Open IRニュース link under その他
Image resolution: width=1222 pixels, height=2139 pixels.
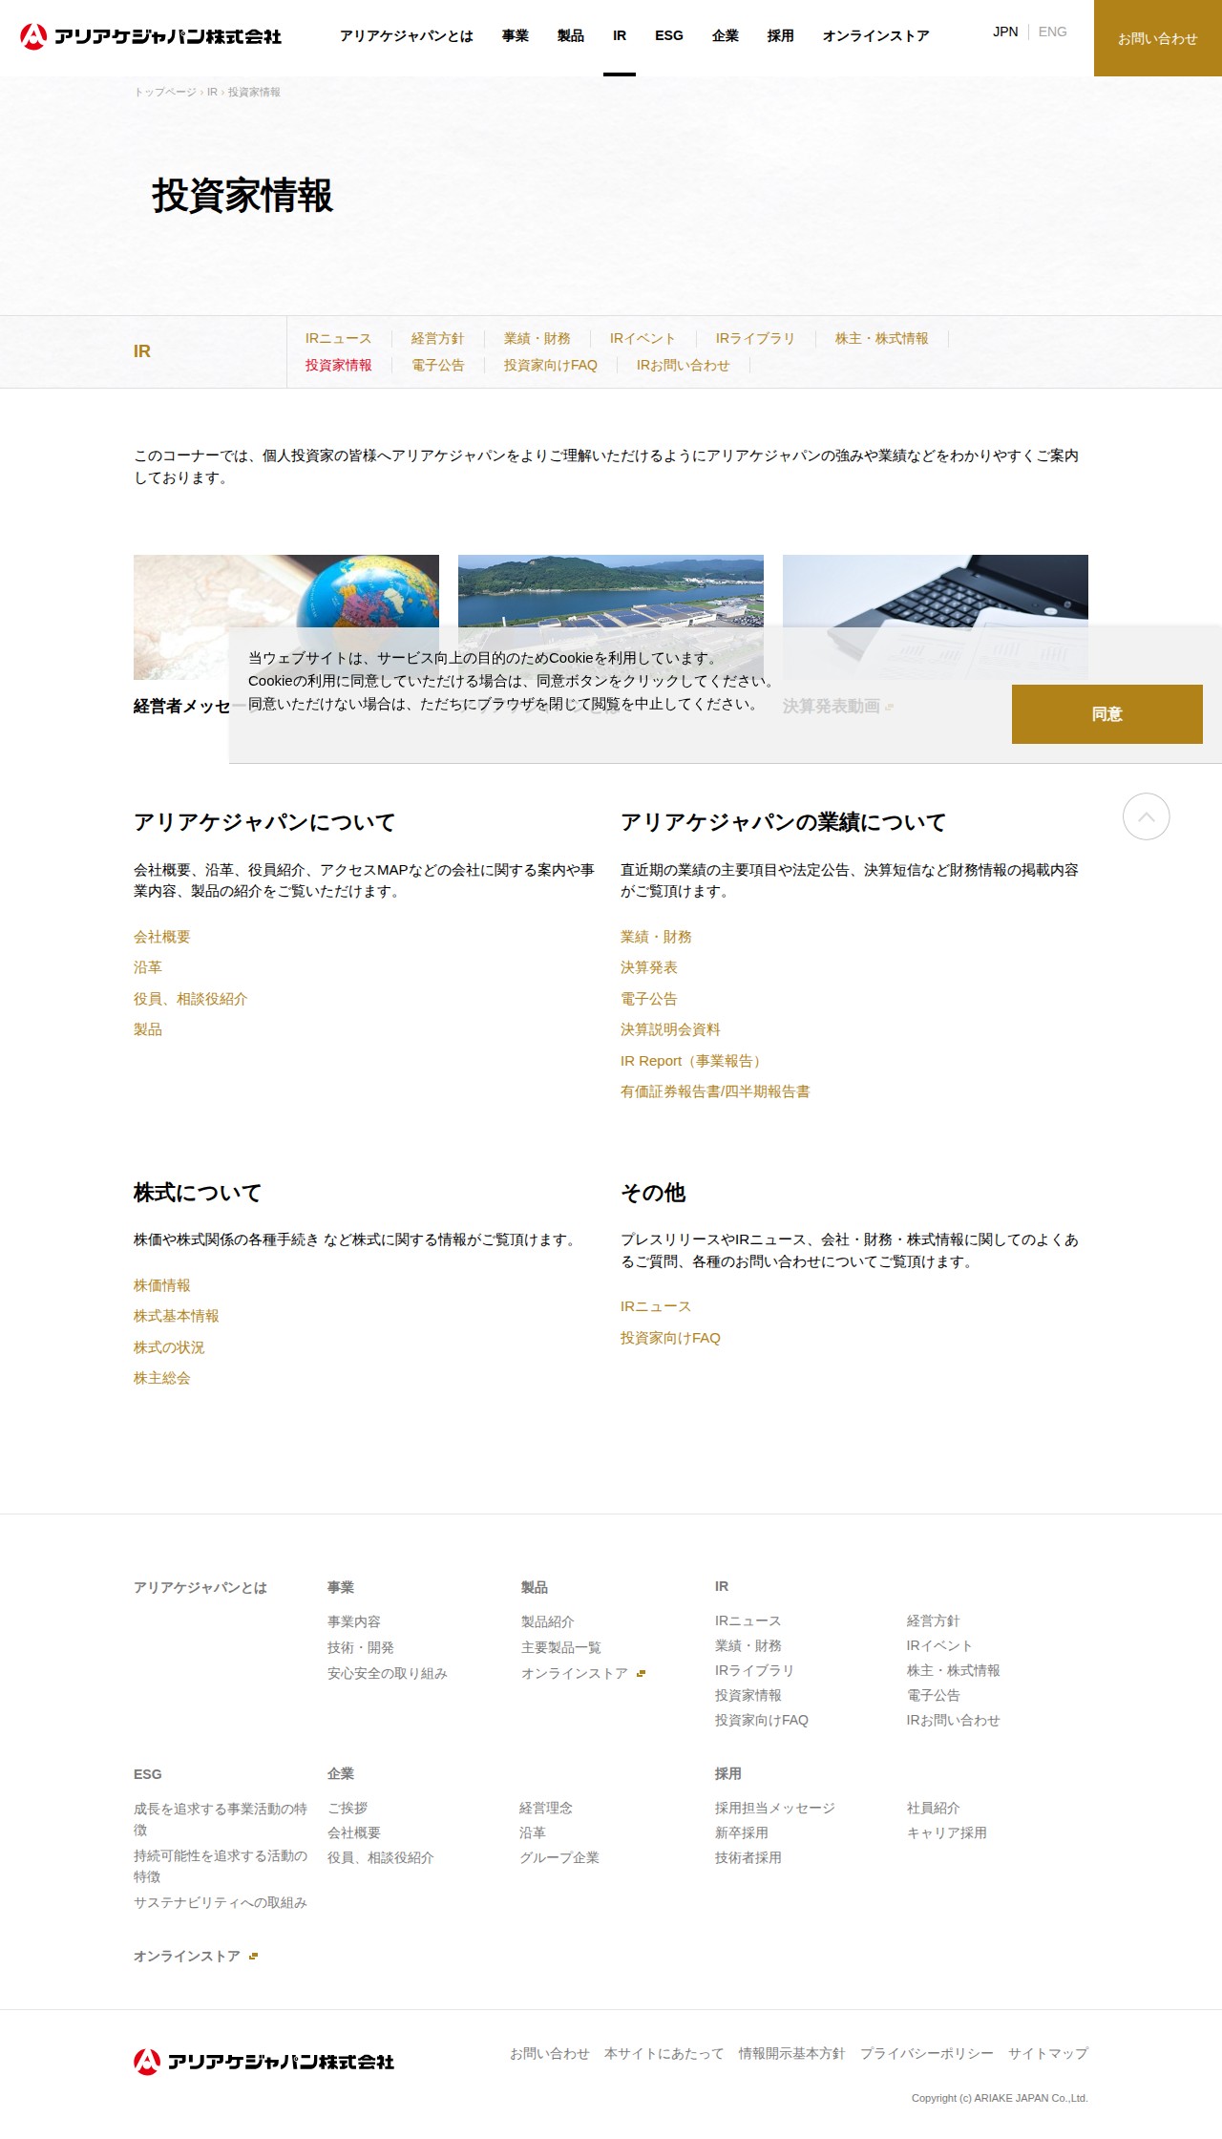point(656,1306)
